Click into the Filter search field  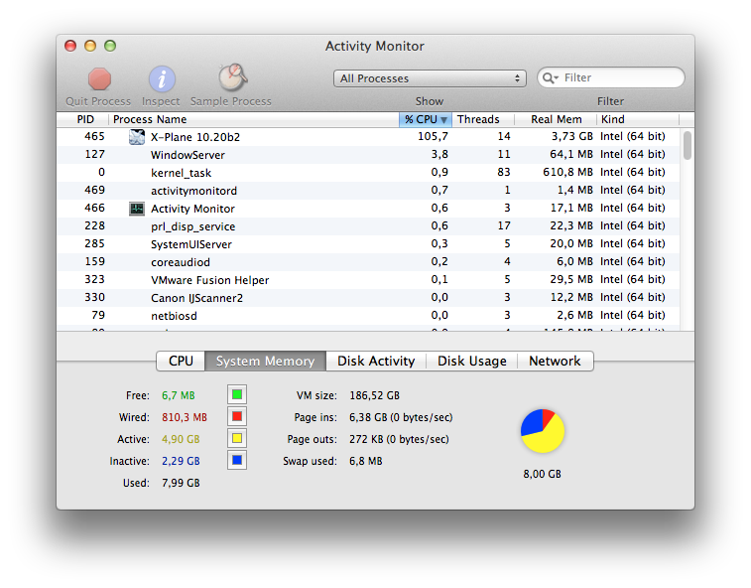[x=611, y=77]
